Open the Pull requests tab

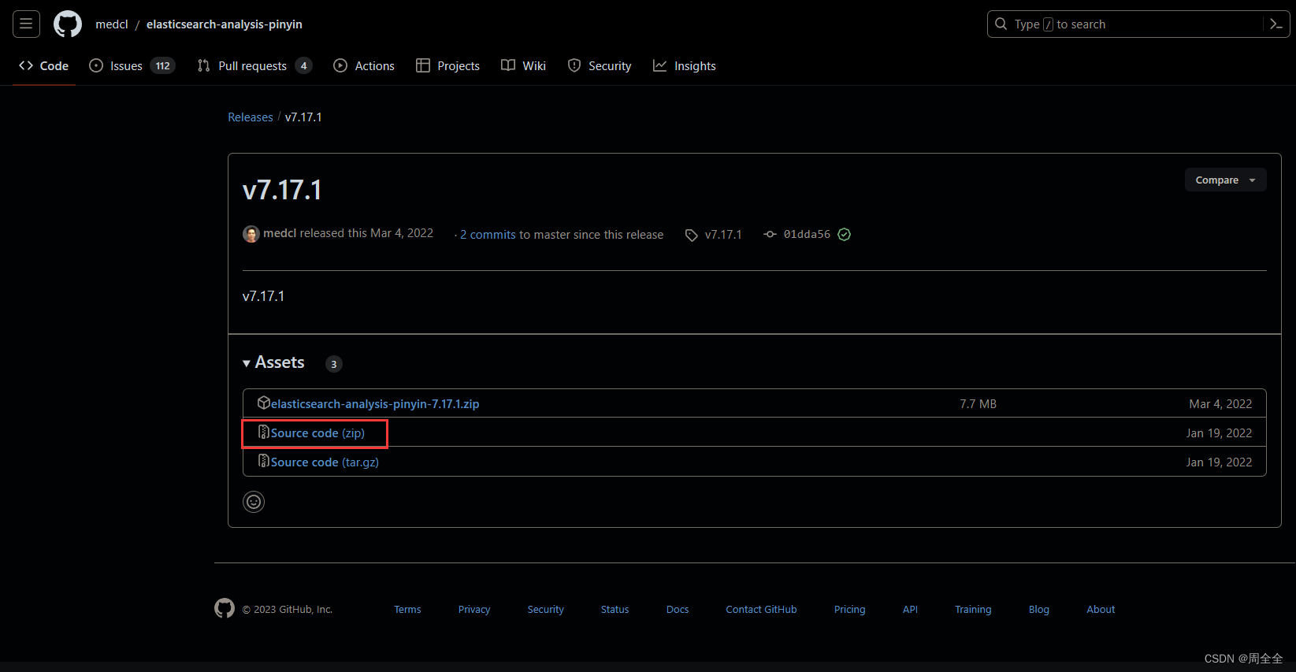[x=254, y=66]
